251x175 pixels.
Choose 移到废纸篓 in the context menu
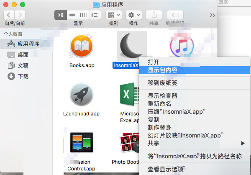coord(195,83)
